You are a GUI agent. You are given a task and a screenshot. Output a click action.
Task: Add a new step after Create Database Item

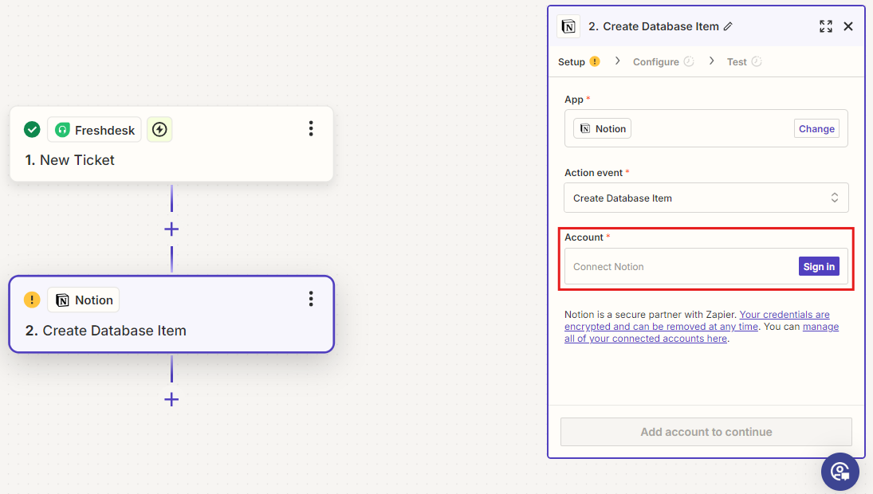pyautogui.click(x=171, y=399)
